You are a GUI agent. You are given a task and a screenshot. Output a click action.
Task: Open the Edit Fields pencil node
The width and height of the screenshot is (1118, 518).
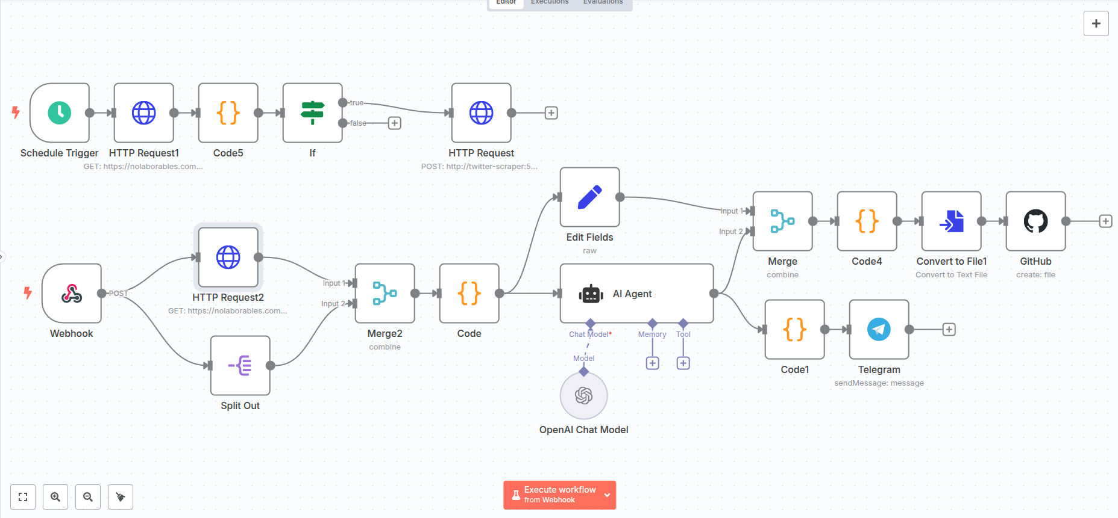(589, 197)
